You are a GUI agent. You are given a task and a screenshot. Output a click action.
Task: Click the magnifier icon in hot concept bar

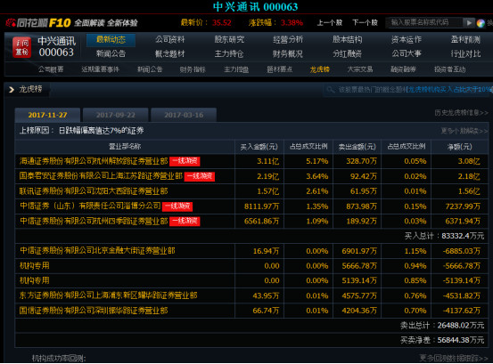coord(330,90)
